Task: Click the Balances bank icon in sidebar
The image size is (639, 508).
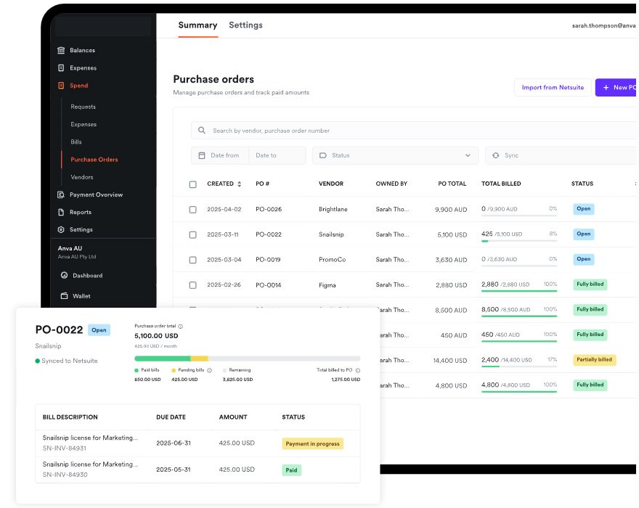Action: 61,51
